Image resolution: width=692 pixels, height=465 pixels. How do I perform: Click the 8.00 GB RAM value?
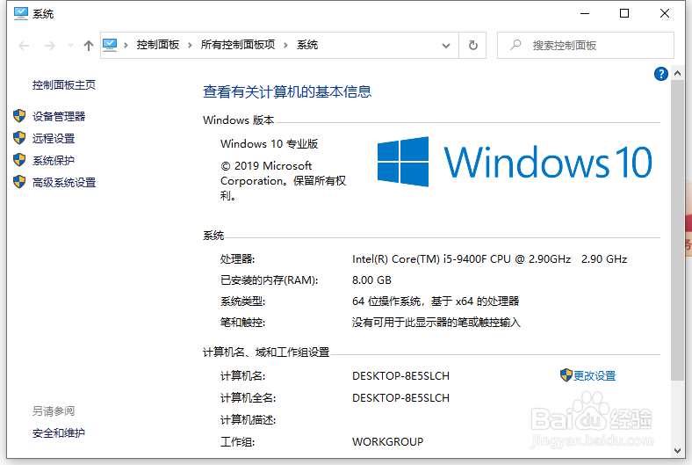coord(371,280)
